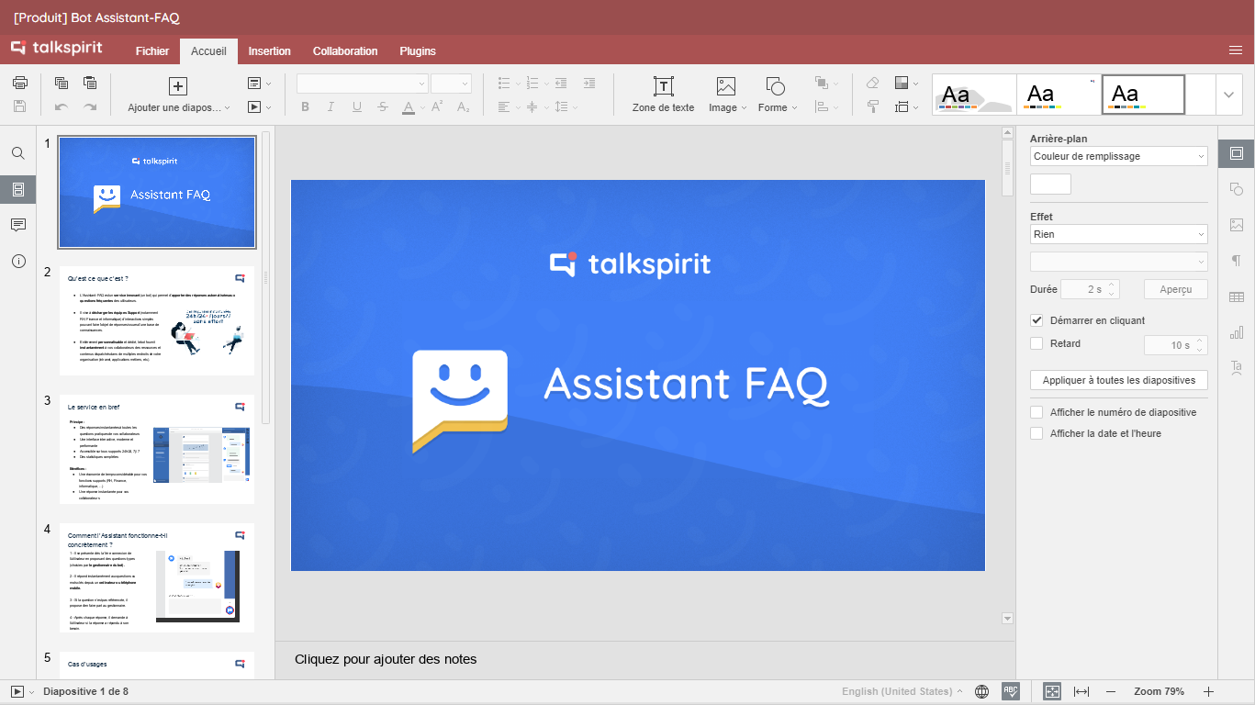Click the notes area "Cliquez pour ajouter des notes"
Screen dimensions: 1255x705
[x=386, y=659]
